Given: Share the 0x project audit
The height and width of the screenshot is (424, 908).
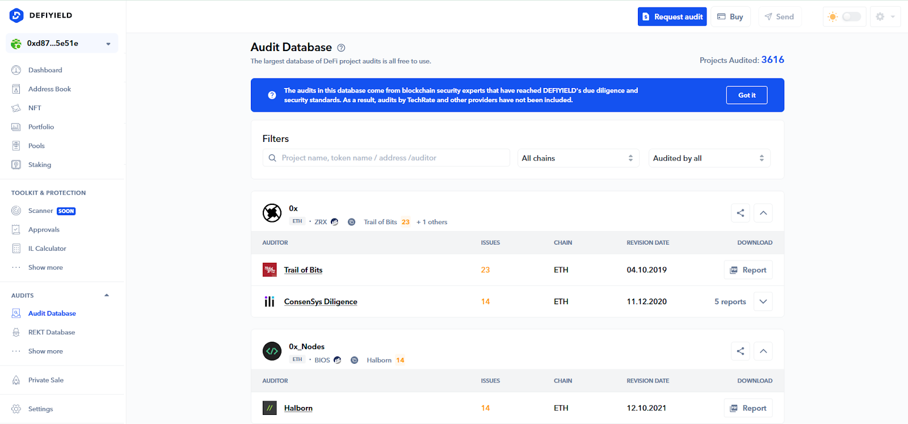Looking at the screenshot, I should tap(740, 213).
